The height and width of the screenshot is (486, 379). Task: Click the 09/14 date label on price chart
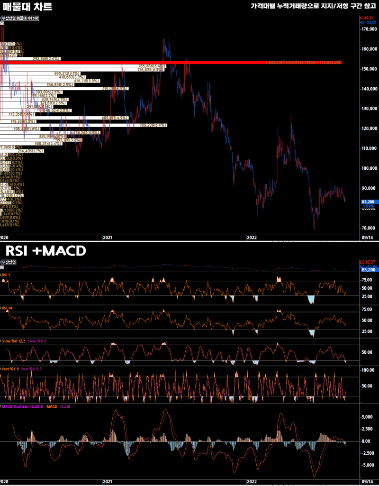[x=367, y=238]
